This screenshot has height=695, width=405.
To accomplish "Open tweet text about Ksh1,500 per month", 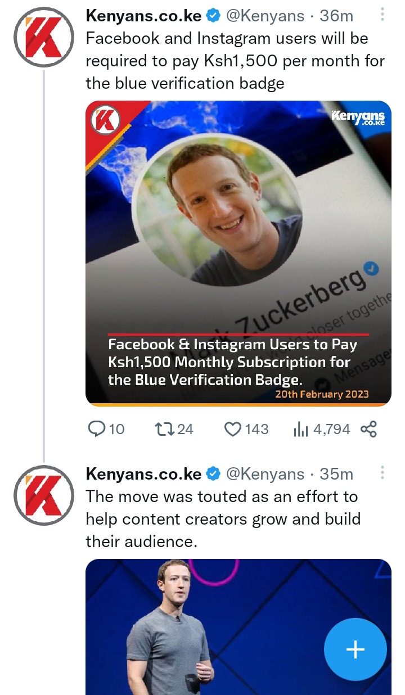I will pos(235,61).
